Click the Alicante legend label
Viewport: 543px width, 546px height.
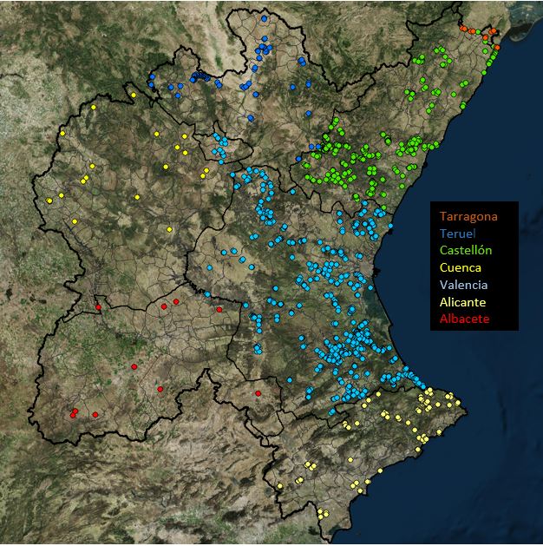click(462, 302)
